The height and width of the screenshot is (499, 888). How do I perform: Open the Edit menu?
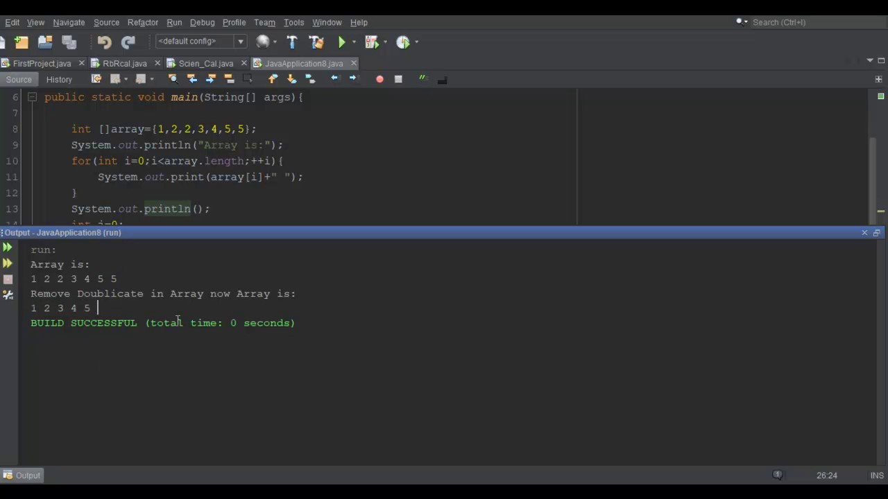[x=12, y=22]
